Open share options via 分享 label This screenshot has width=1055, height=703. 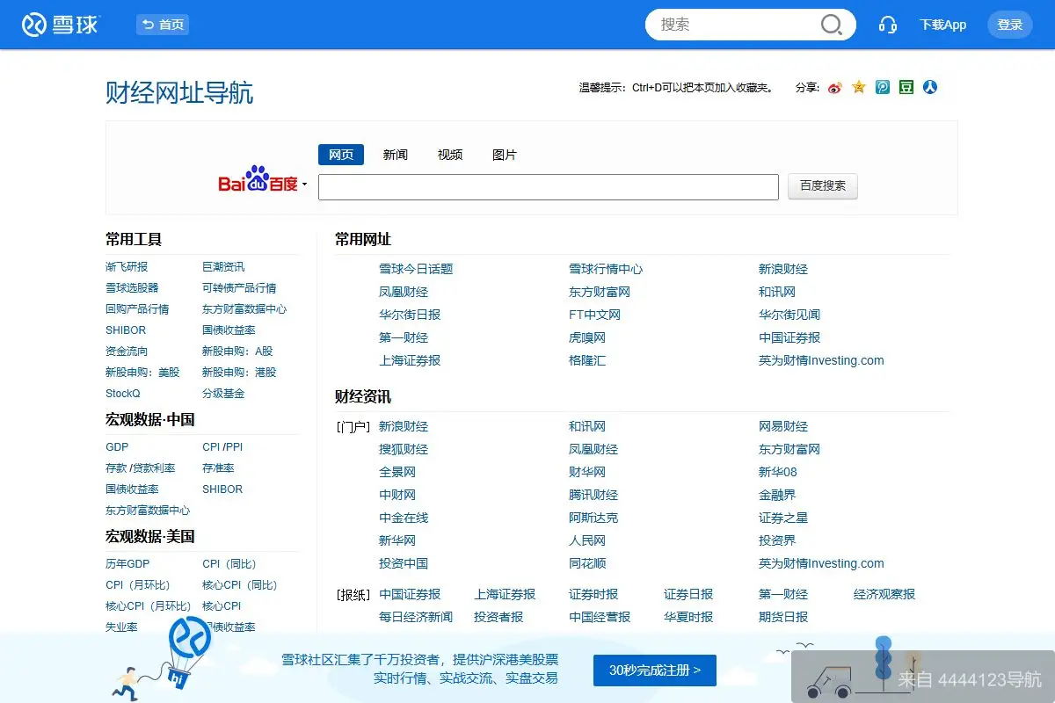pyautogui.click(x=806, y=87)
